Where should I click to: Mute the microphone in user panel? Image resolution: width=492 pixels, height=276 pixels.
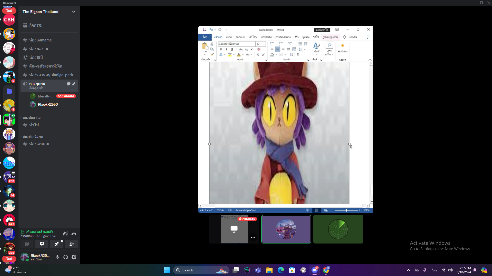pyautogui.click(x=57, y=257)
